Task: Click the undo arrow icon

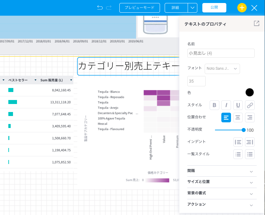Action: [100, 8]
